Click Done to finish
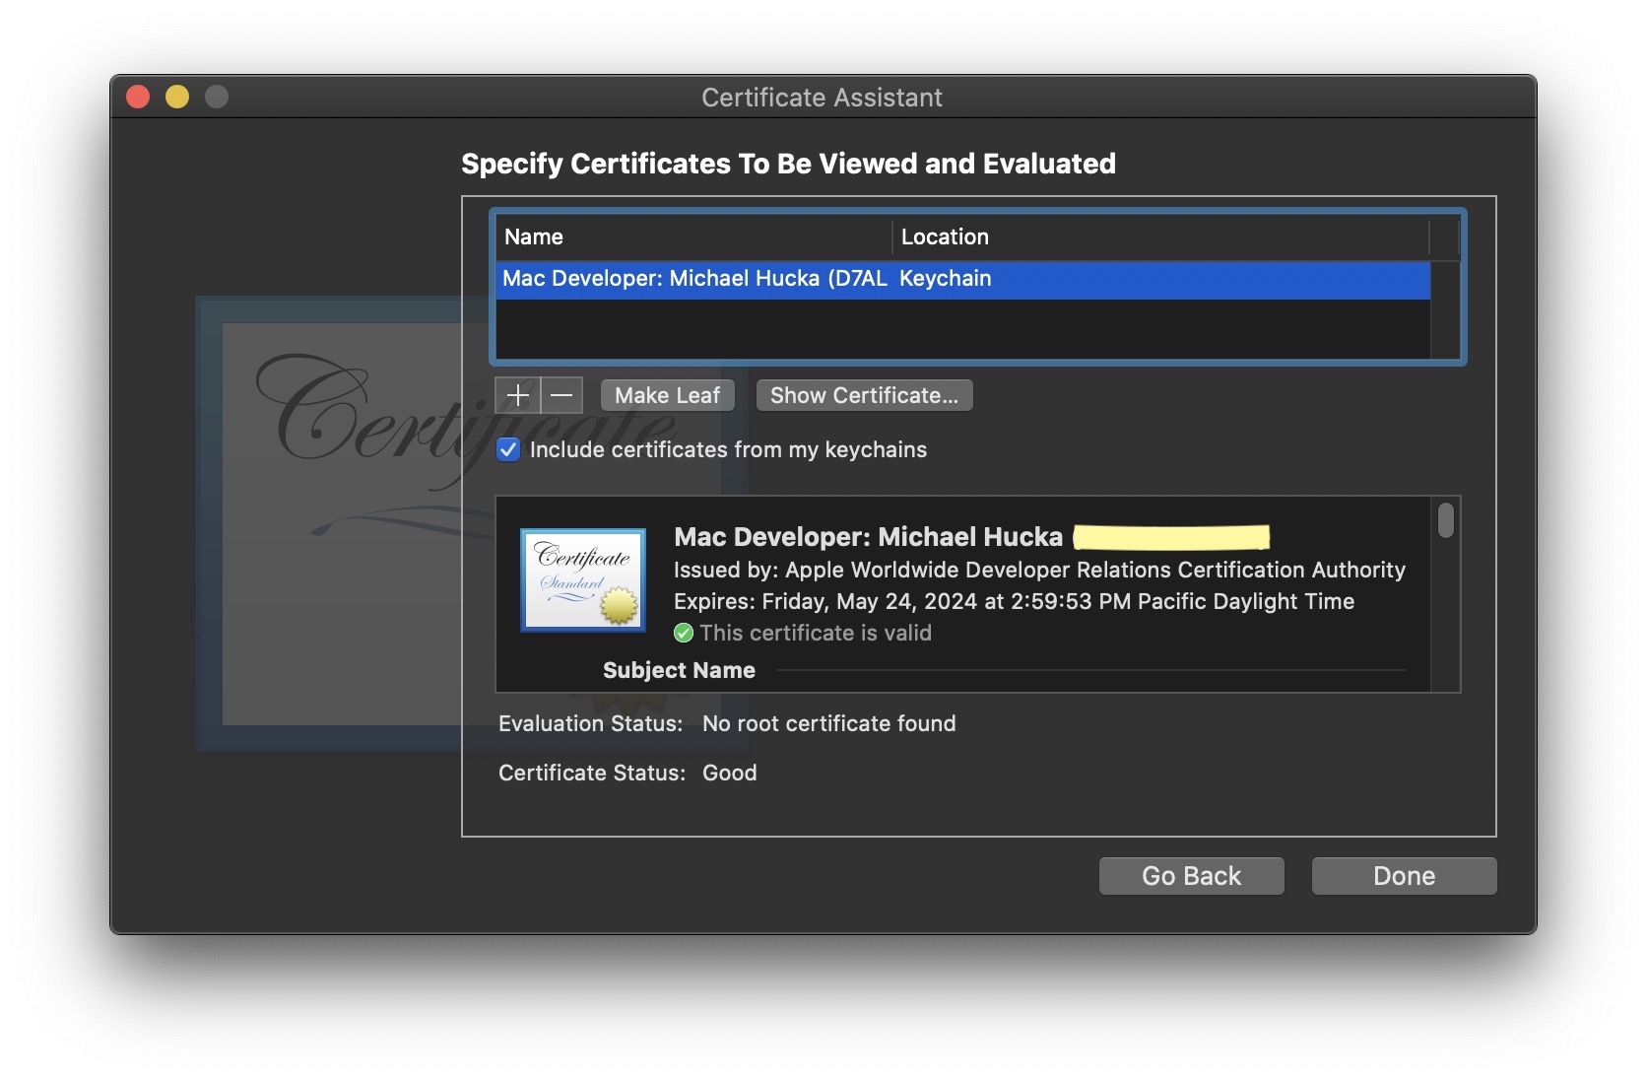Viewport: 1647px width, 1080px height. (x=1404, y=876)
